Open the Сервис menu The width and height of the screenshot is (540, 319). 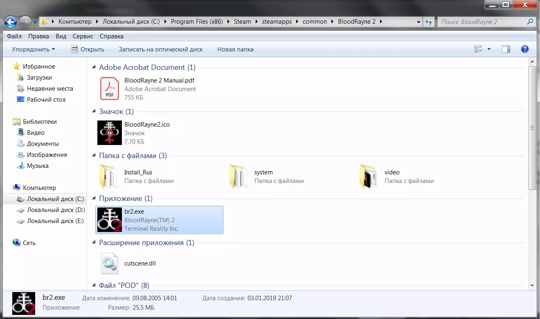point(83,36)
